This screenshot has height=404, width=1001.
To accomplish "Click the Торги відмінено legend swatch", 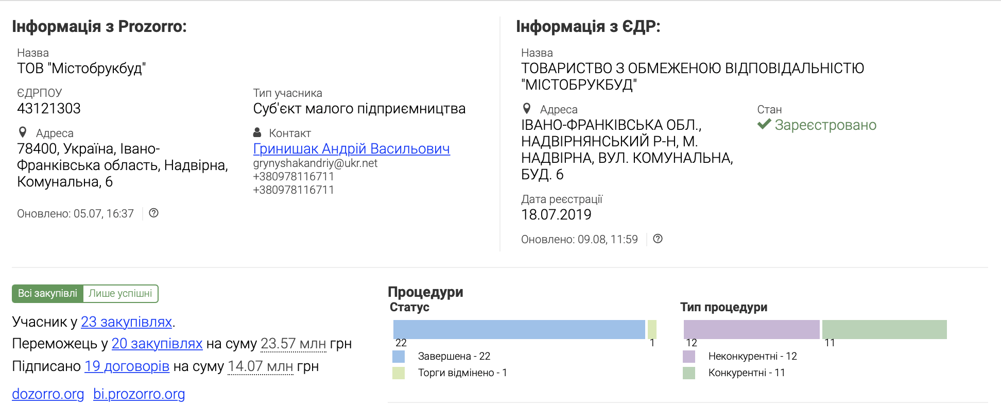I will tap(399, 373).
